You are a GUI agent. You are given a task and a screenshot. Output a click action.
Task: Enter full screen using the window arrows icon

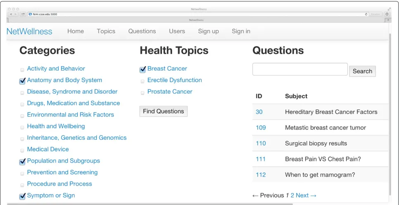pyautogui.click(x=389, y=9)
